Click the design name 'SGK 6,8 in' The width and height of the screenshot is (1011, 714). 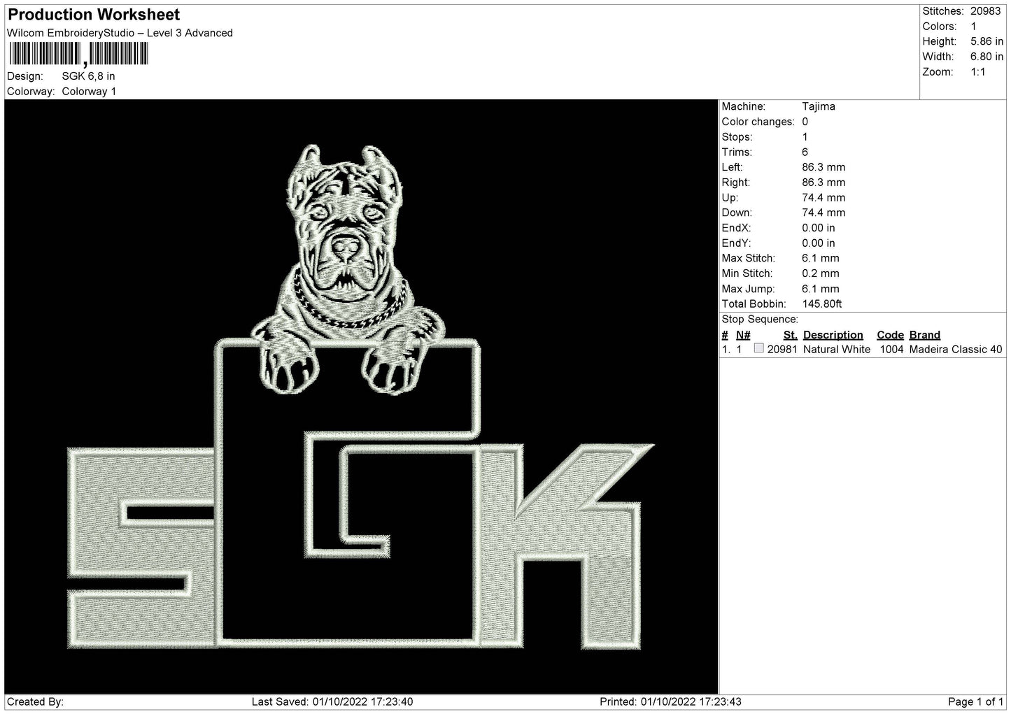89,76
